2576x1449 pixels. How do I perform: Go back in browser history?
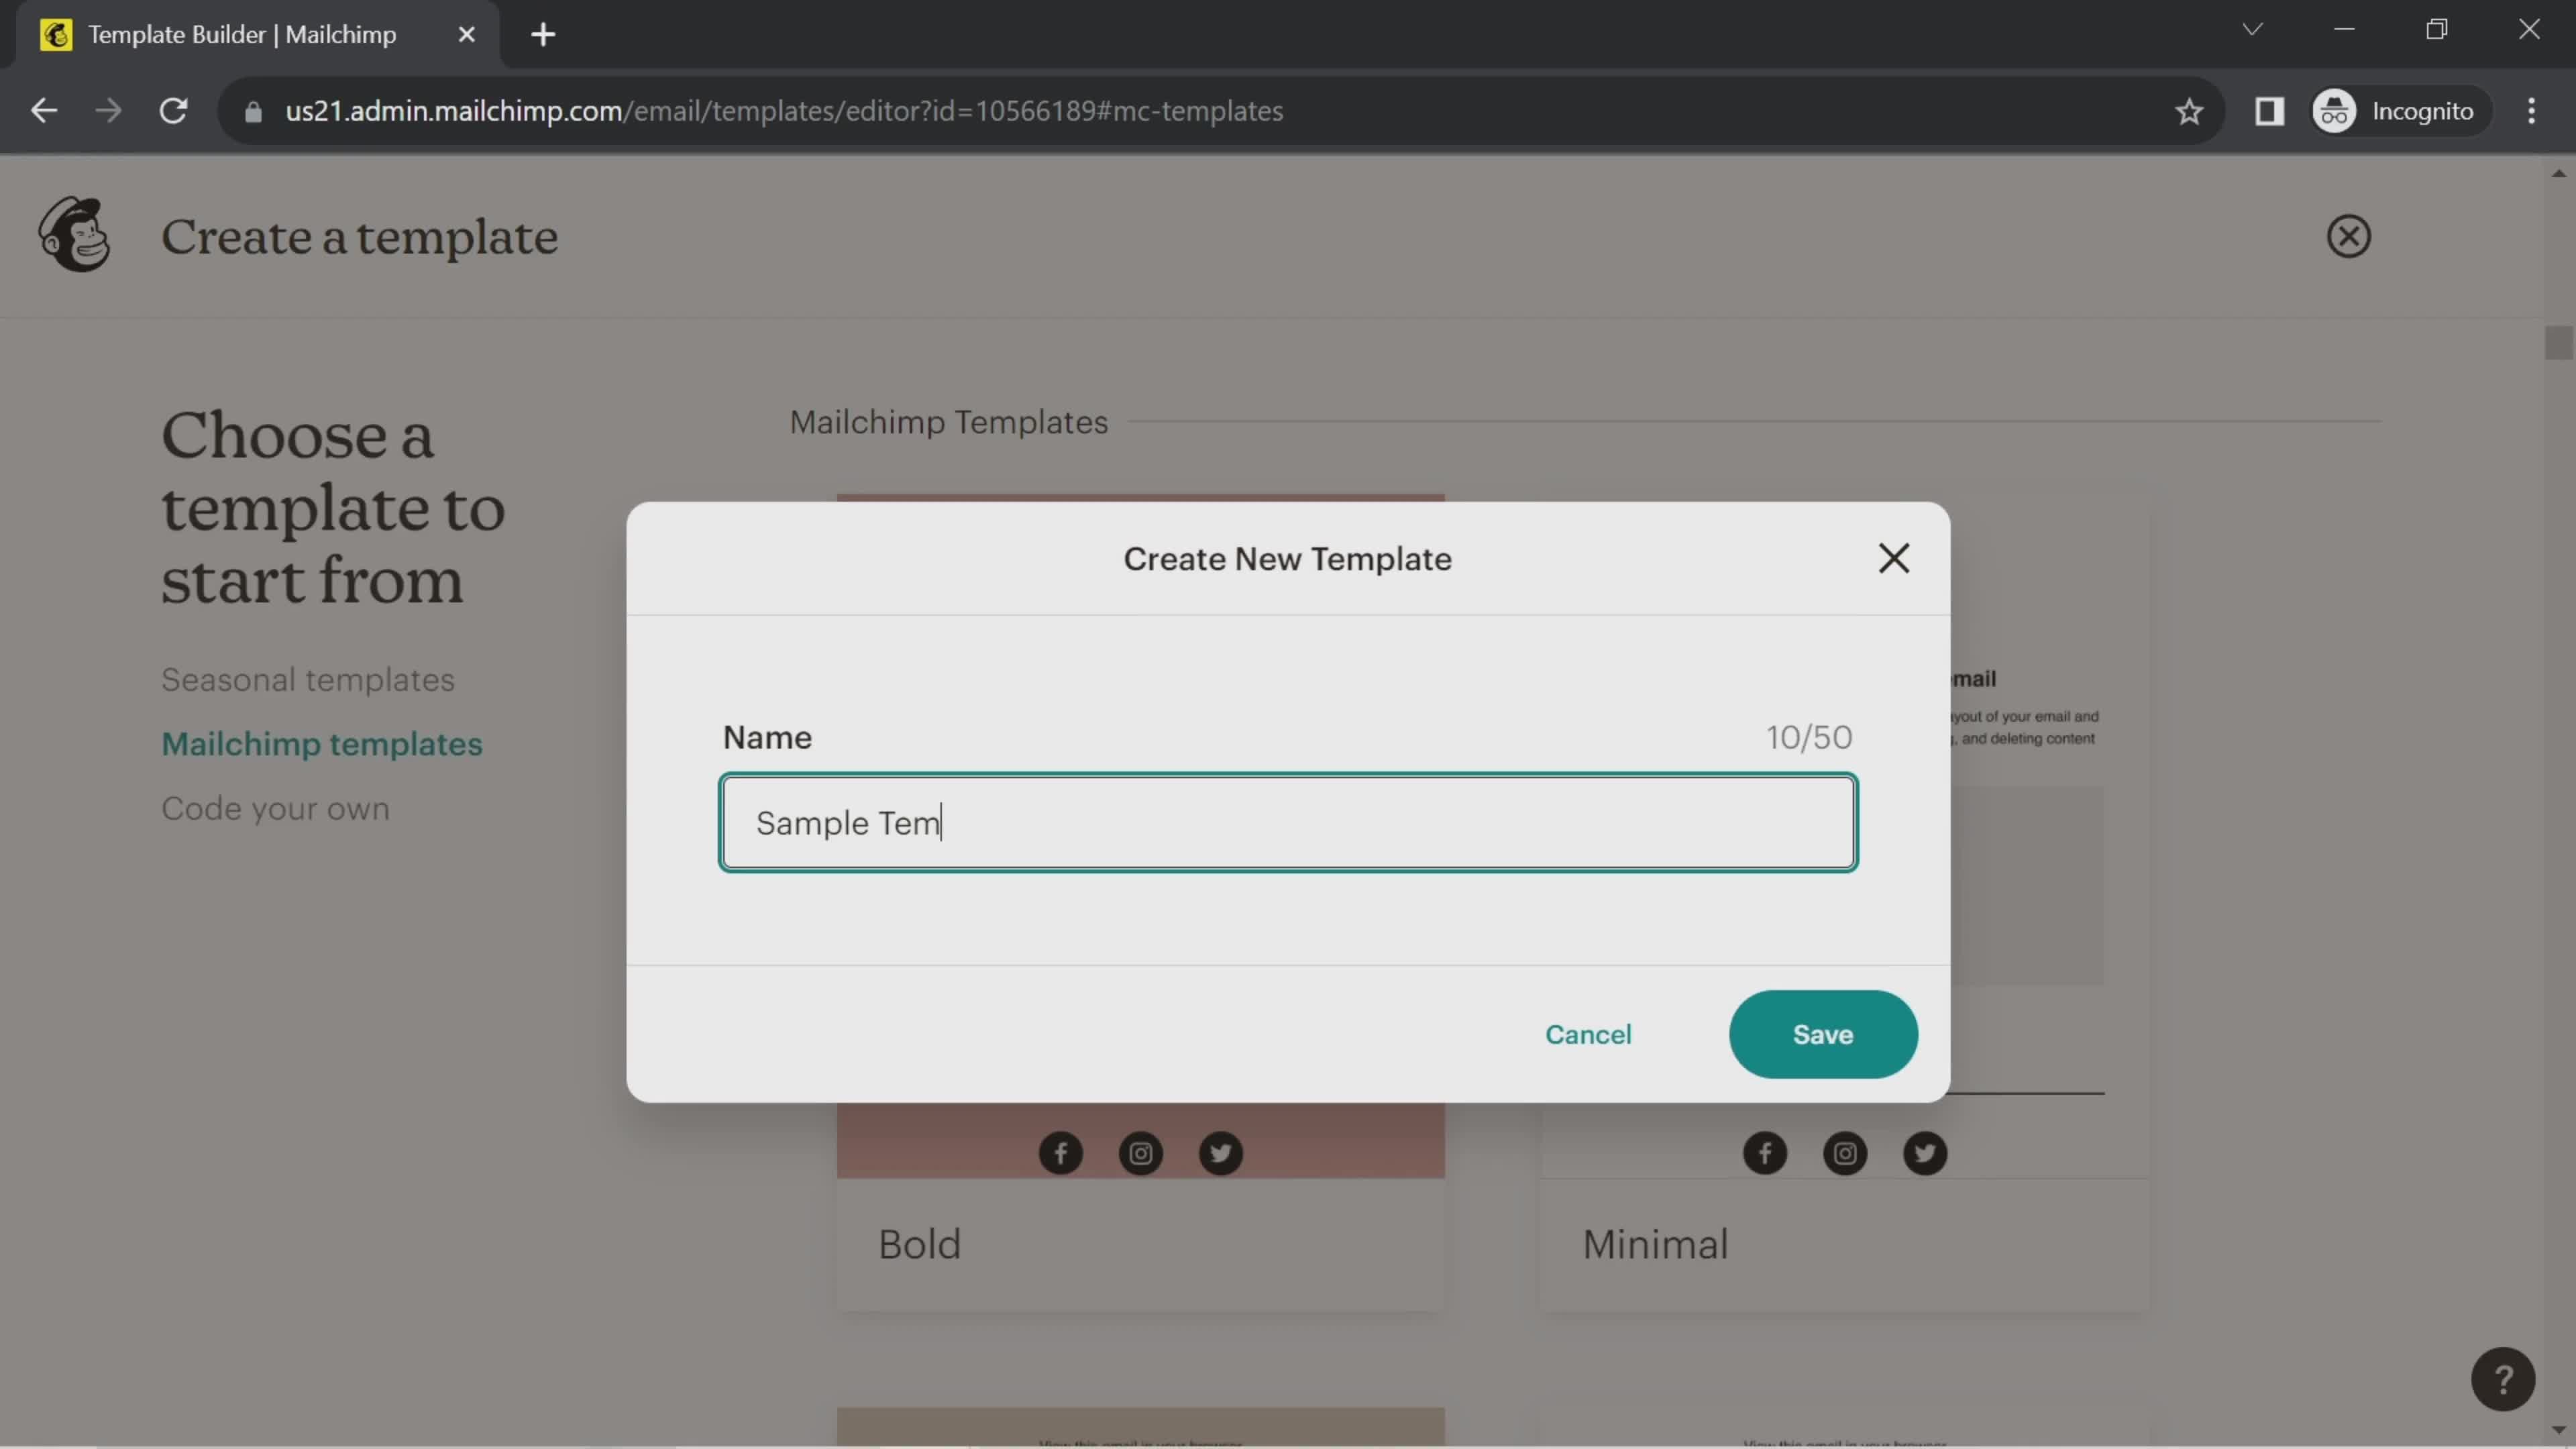[x=44, y=111]
